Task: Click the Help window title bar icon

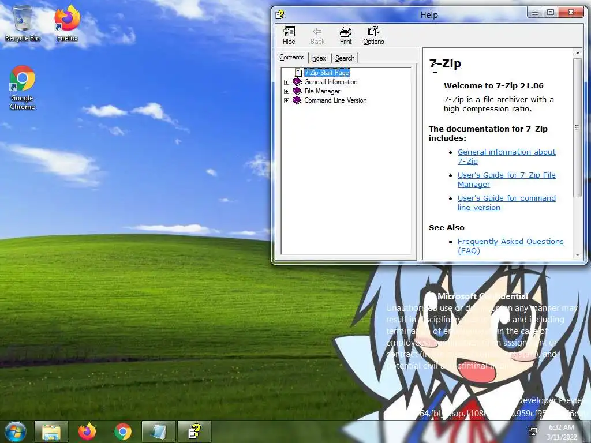Action: [x=280, y=14]
